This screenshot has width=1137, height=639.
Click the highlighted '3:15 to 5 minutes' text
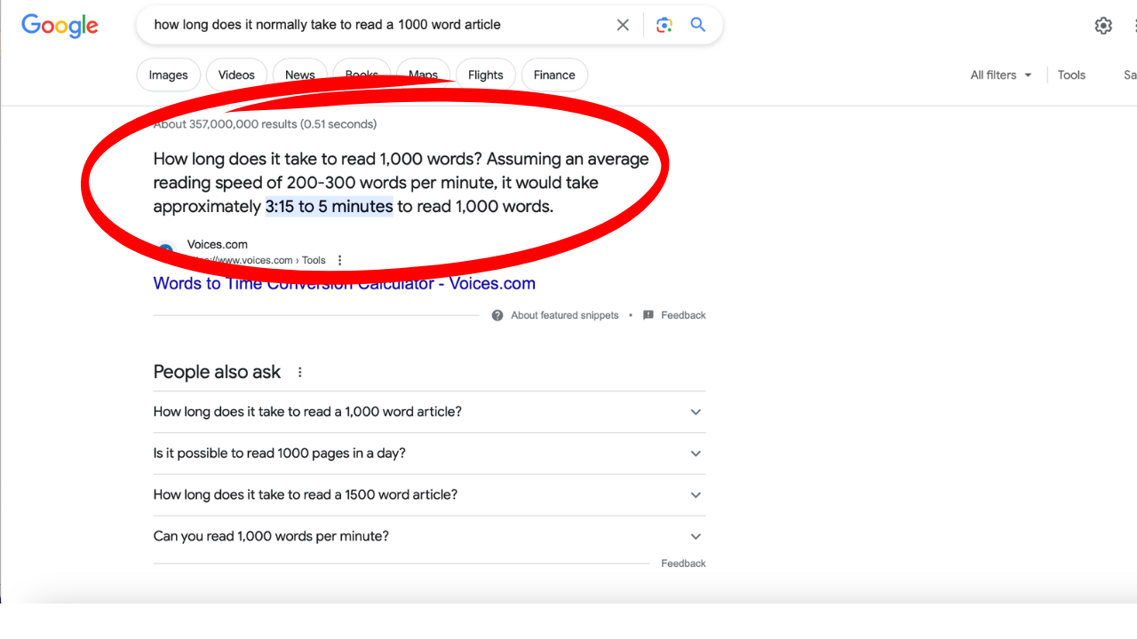(330, 207)
